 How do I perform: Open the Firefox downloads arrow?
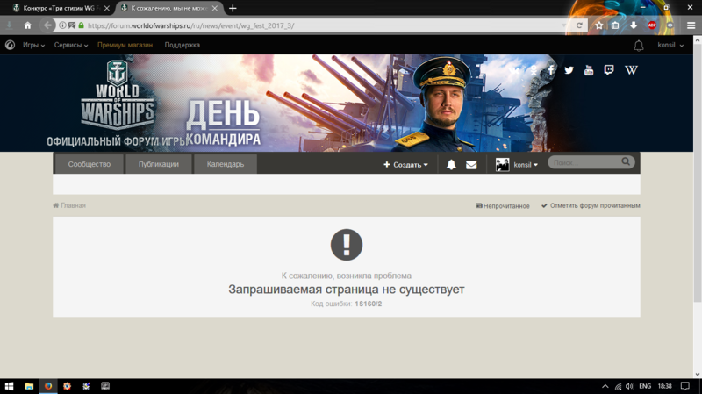634,25
